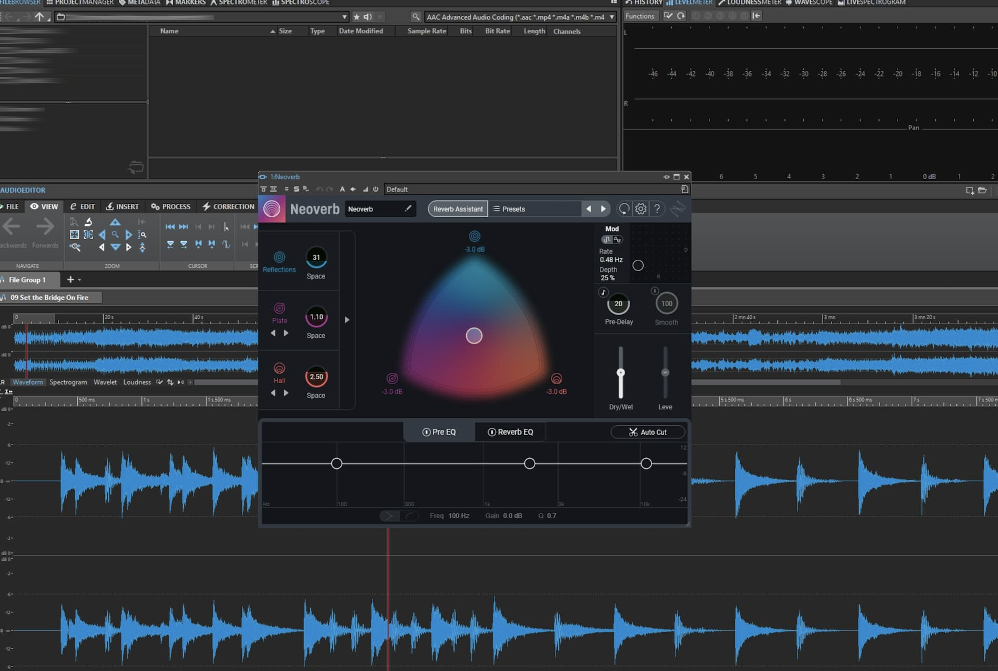Click the Auto Cut button
This screenshot has height=671, width=998.
[x=648, y=432]
